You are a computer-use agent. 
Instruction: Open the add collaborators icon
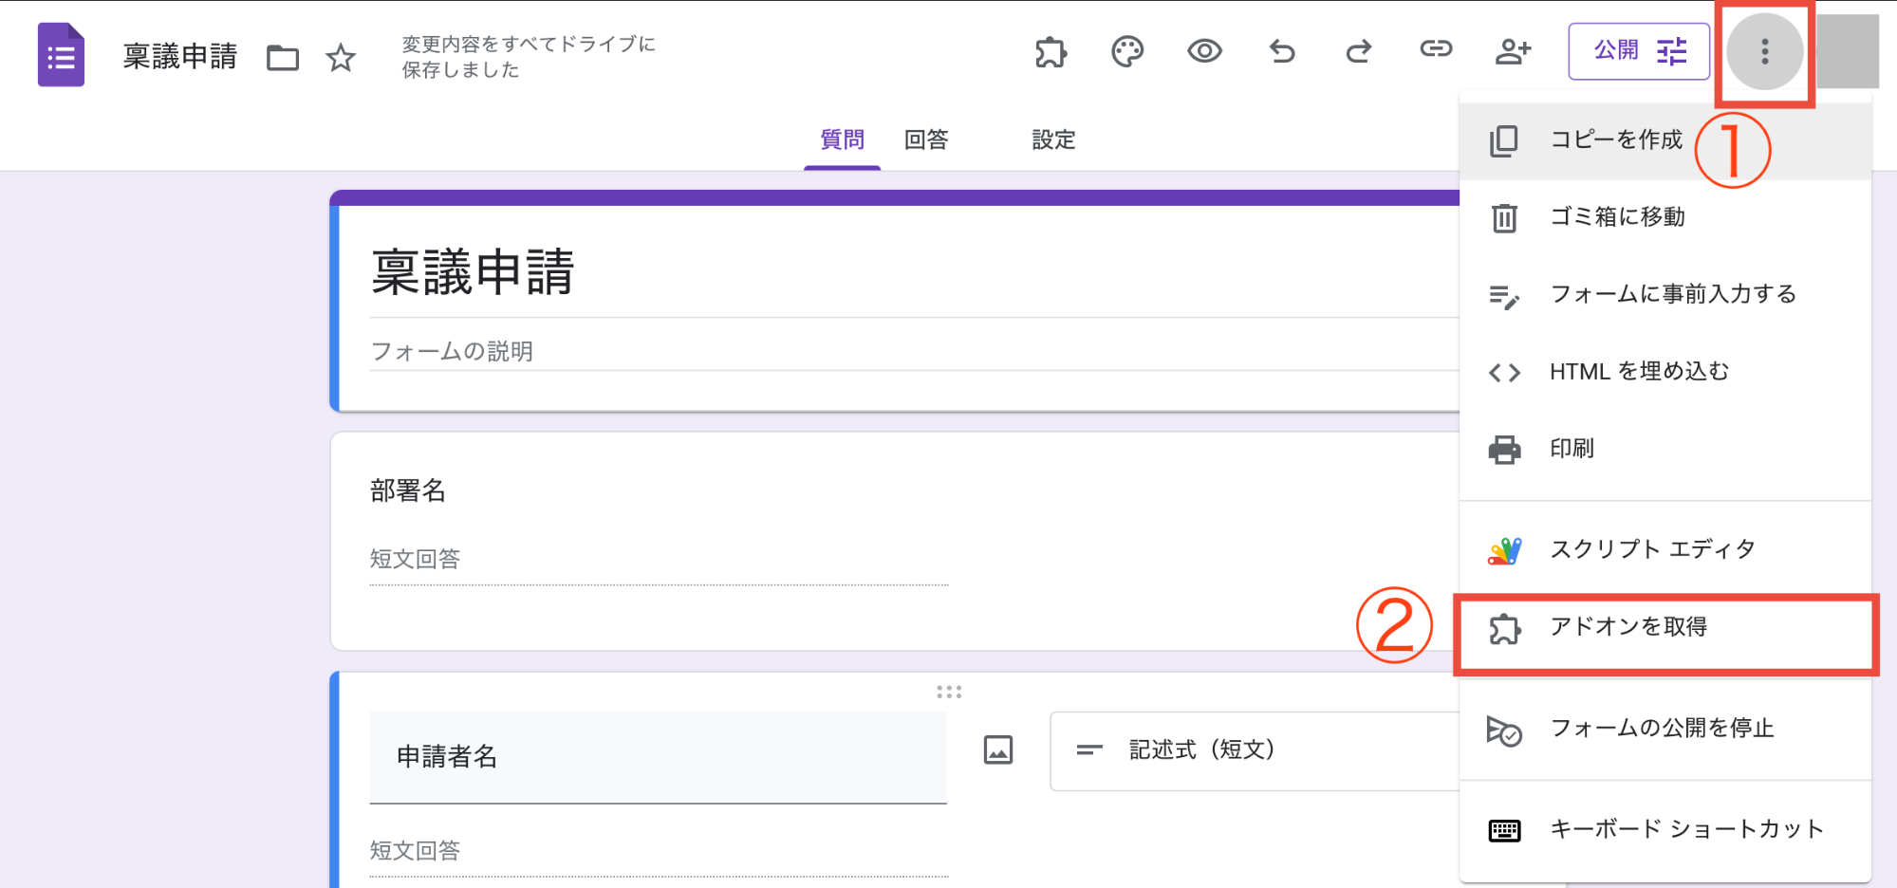pos(1513,51)
